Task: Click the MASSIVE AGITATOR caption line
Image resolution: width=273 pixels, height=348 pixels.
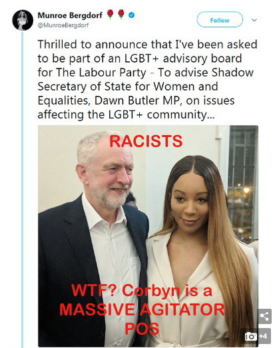Action: click(x=142, y=309)
